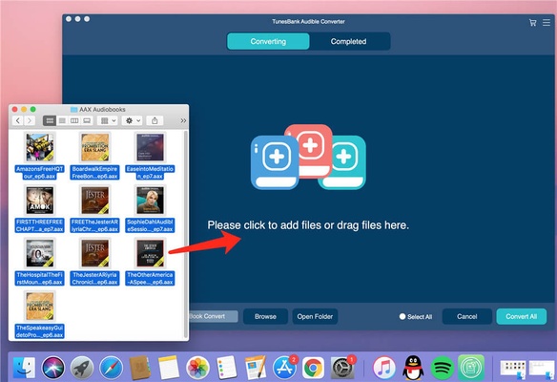Click the TheSpeakeasyGuidetoPro..._ep6.aax file name
This screenshot has width=557, height=382.
(x=40, y=331)
